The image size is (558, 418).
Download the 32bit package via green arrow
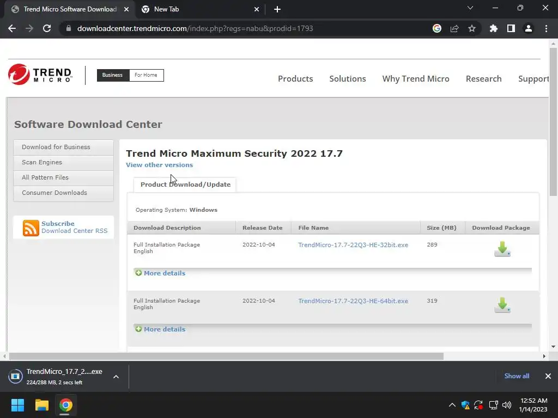click(x=502, y=249)
